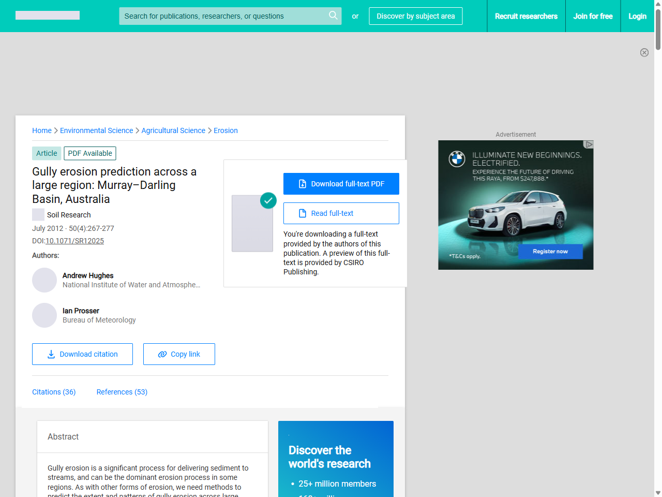
Task: Click the PDF preview thumbnail
Action: pyautogui.click(x=252, y=223)
